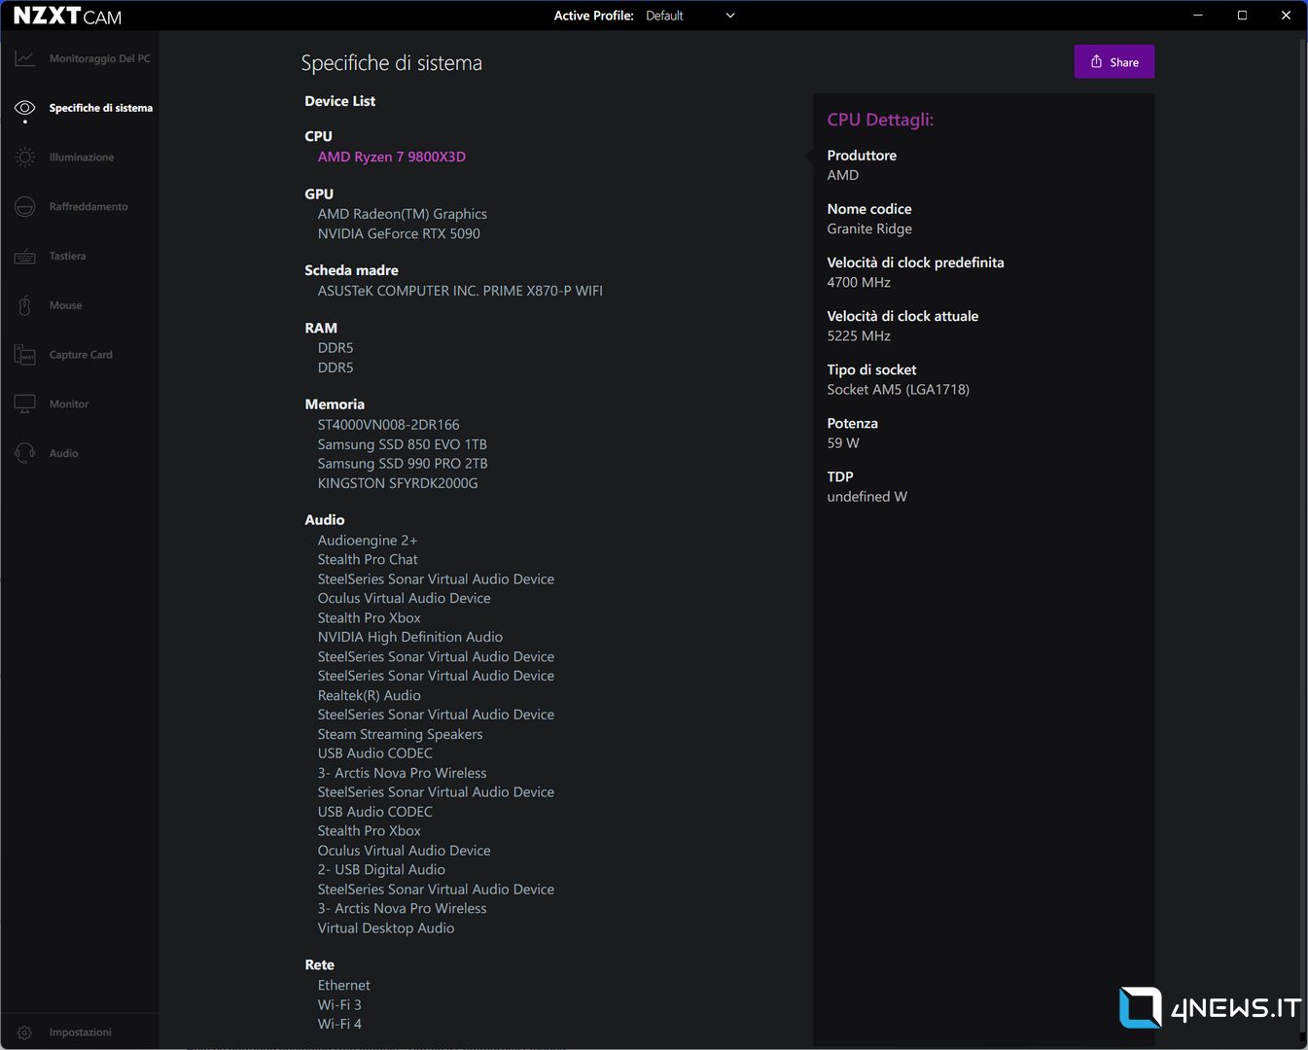The height and width of the screenshot is (1050, 1308).
Task: Select the ASUSTeK PRIME X870-P WIFI motherboard
Action: click(x=460, y=291)
